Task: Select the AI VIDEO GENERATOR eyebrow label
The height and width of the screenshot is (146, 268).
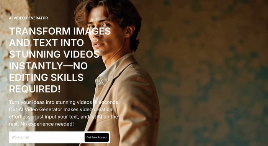Action: [x=29, y=18]
